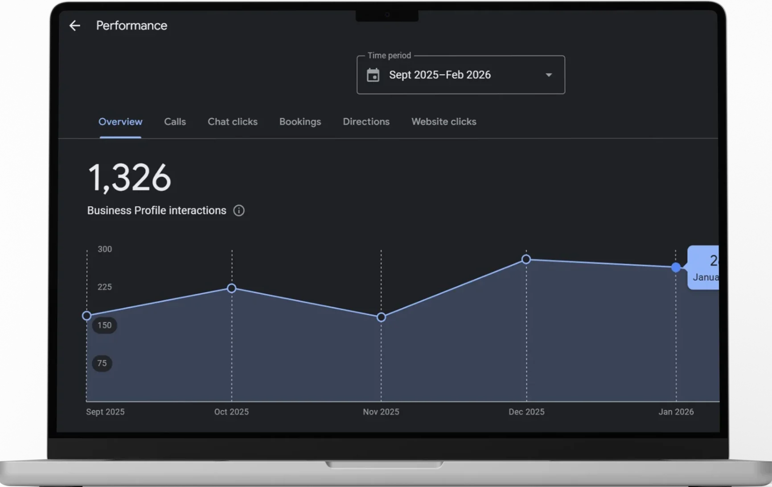Click the 1,326 interactions total

[x=129, y=177]
